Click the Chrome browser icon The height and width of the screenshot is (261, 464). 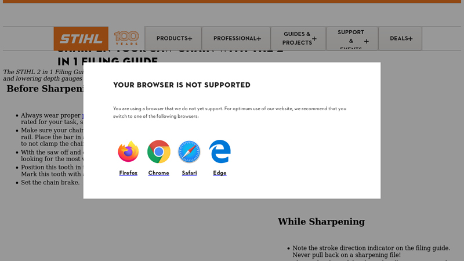[158, 151]
